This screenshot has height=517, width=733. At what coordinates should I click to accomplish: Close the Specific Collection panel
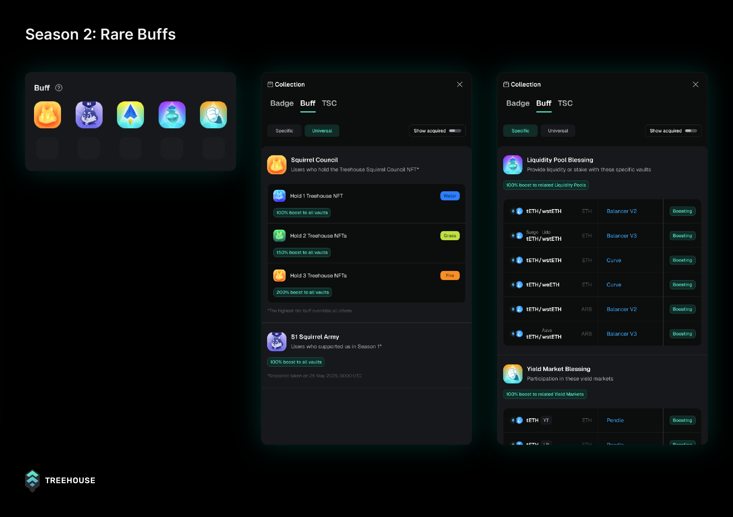click(696, 85)
